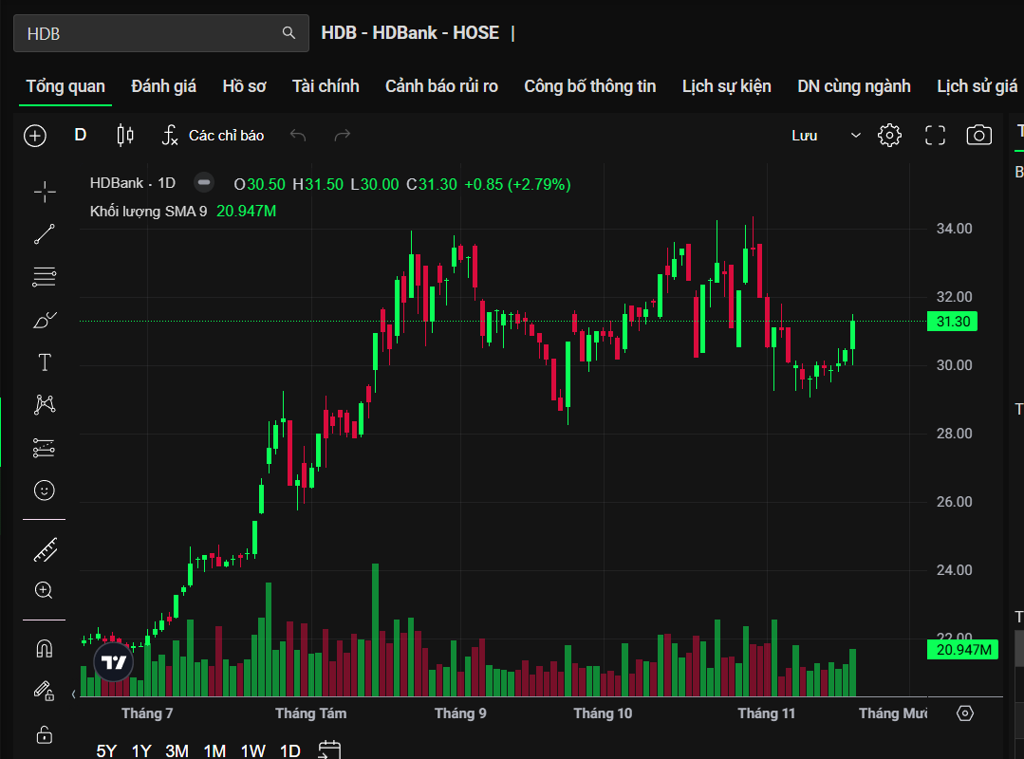Enter fullscreen chart mode

point(935,136)
